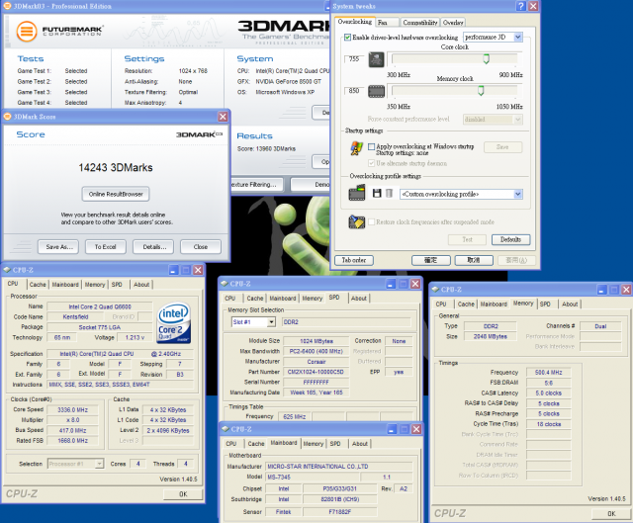The width and height of the screenshot is (633, 523).
Task: Click the 14243 3DMarks score text
Action: 116,167
